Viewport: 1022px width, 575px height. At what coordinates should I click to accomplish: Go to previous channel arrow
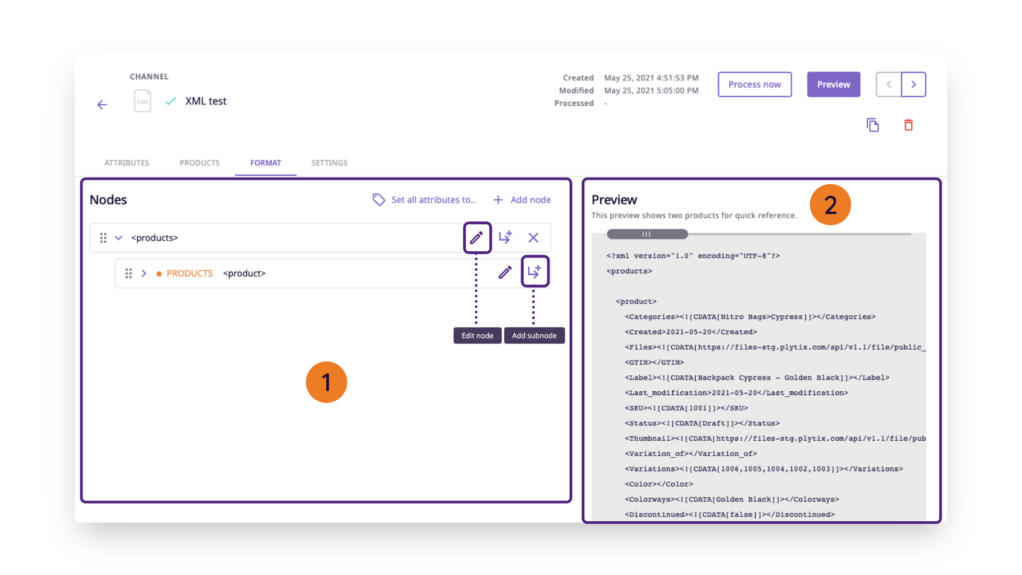(x=888, y=85)
